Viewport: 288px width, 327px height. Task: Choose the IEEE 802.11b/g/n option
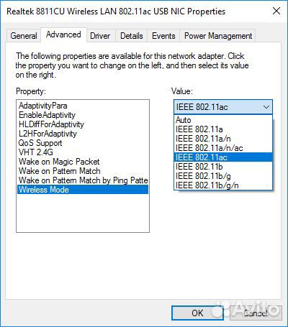click(x=223, y=185)
